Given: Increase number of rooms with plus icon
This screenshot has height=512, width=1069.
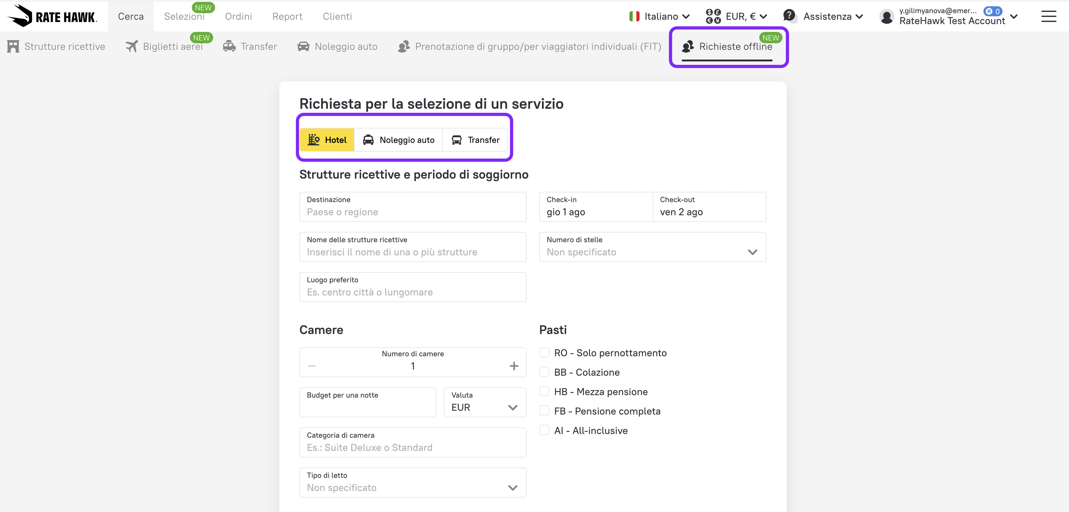Looking at the screenshot, I should click(514, 366).
